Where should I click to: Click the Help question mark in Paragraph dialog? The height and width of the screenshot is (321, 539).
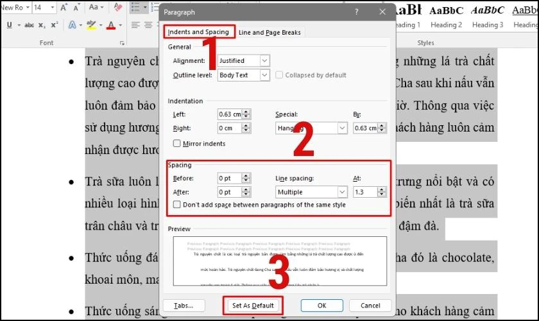(x=357, y=12)
